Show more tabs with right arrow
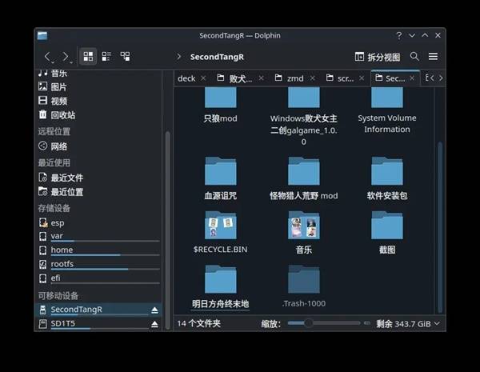Viewport: 480px width, 372px height. pos(440,78)
